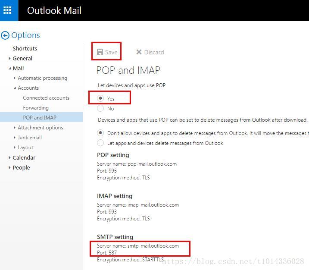Viewport: 309px width, 270px height.
Task: Select Yes for POP access
Action: click(x=100, y=98)
